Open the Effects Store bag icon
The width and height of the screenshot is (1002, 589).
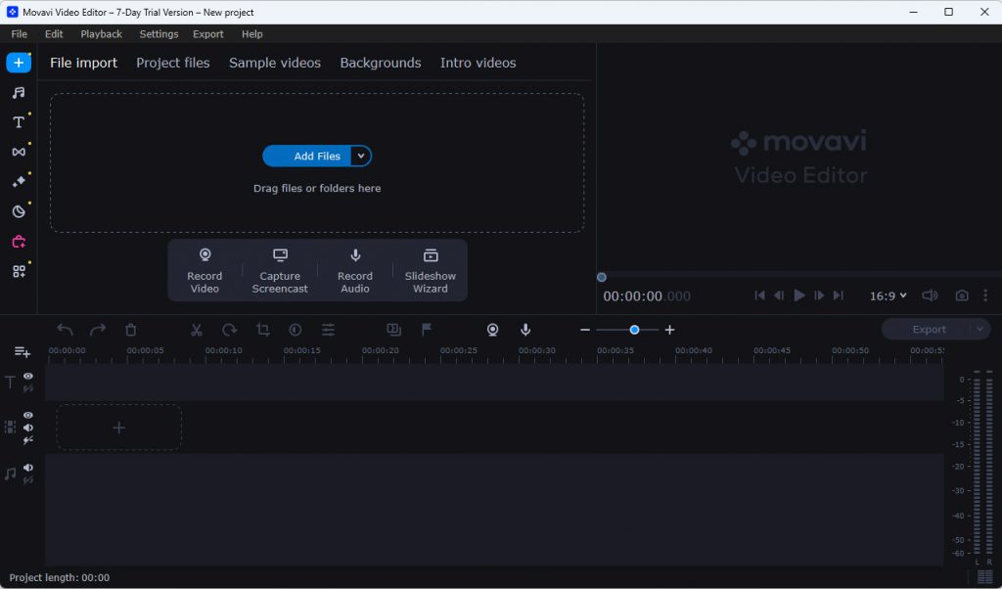pos(19,242)
